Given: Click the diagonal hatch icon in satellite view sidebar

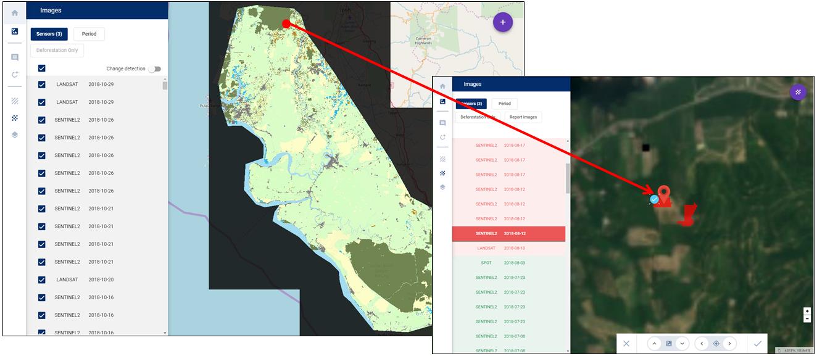Looking at the screenshot, I should (x=442, y=159).
